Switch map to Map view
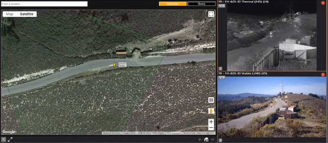This screenshot has height=143, width=328. point(10,14)
